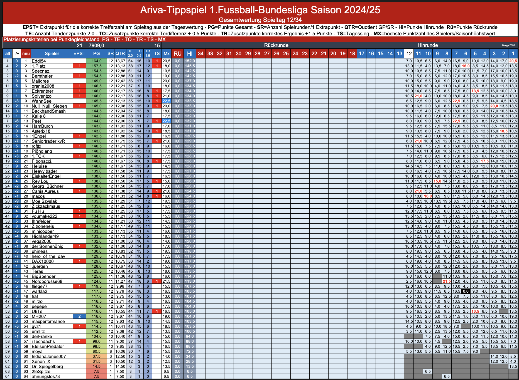This screenshot has width=519, height=380.
Task: Click the -/+ column header
Action: tap(17, 54)
